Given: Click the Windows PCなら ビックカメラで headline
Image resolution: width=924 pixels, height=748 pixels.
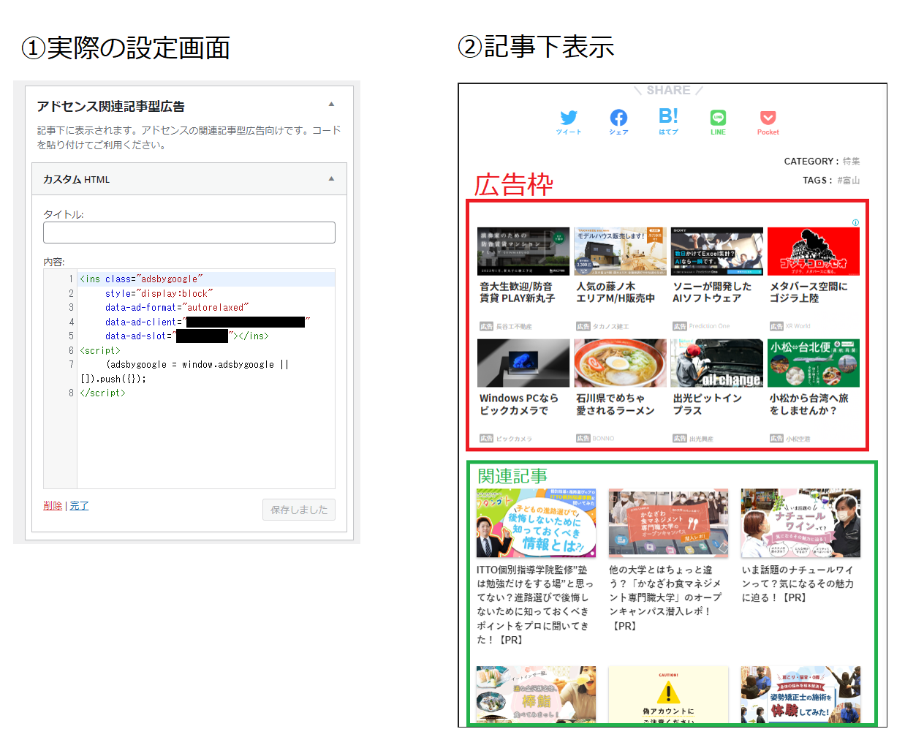Looking at the screenshot, I should click(x=518, y=404).
